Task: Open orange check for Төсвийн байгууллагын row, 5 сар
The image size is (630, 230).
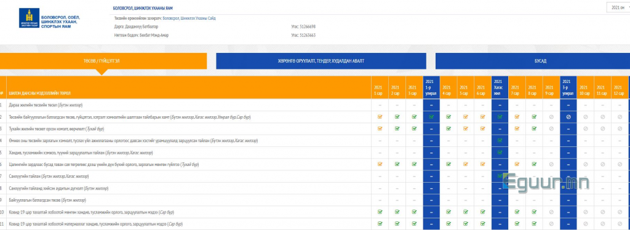Action: [x=466, y=117]
